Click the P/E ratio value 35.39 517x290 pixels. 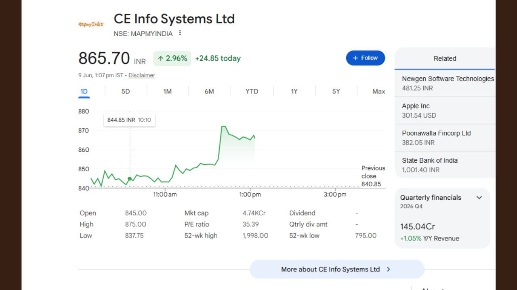pyautogui.click(x=251, y=224)
